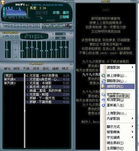
Task: Skip to the next track
Action: click(24, 26)
